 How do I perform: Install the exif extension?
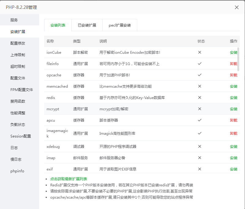234,169
